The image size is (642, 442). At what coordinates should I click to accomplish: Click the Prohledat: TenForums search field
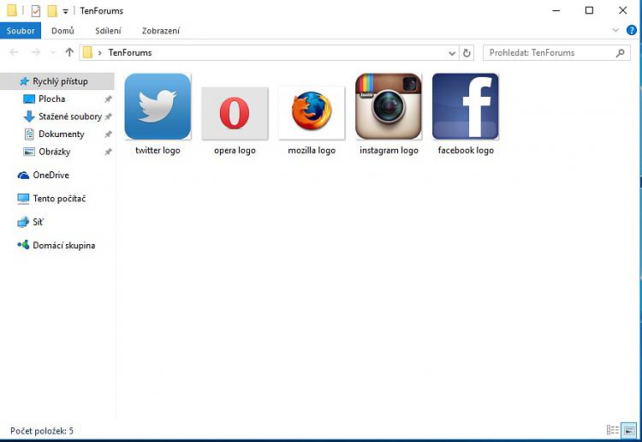tap(556, 53)
